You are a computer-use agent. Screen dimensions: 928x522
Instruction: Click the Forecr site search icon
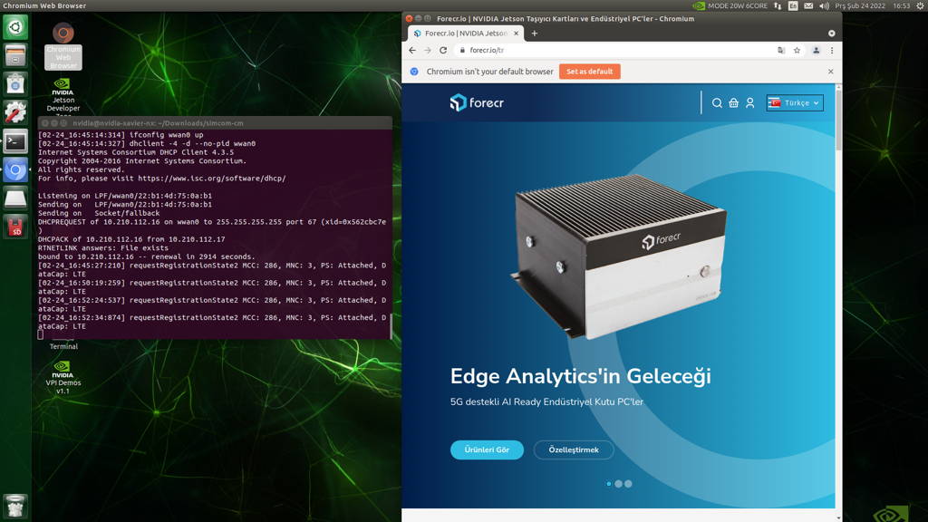point(717,103)
